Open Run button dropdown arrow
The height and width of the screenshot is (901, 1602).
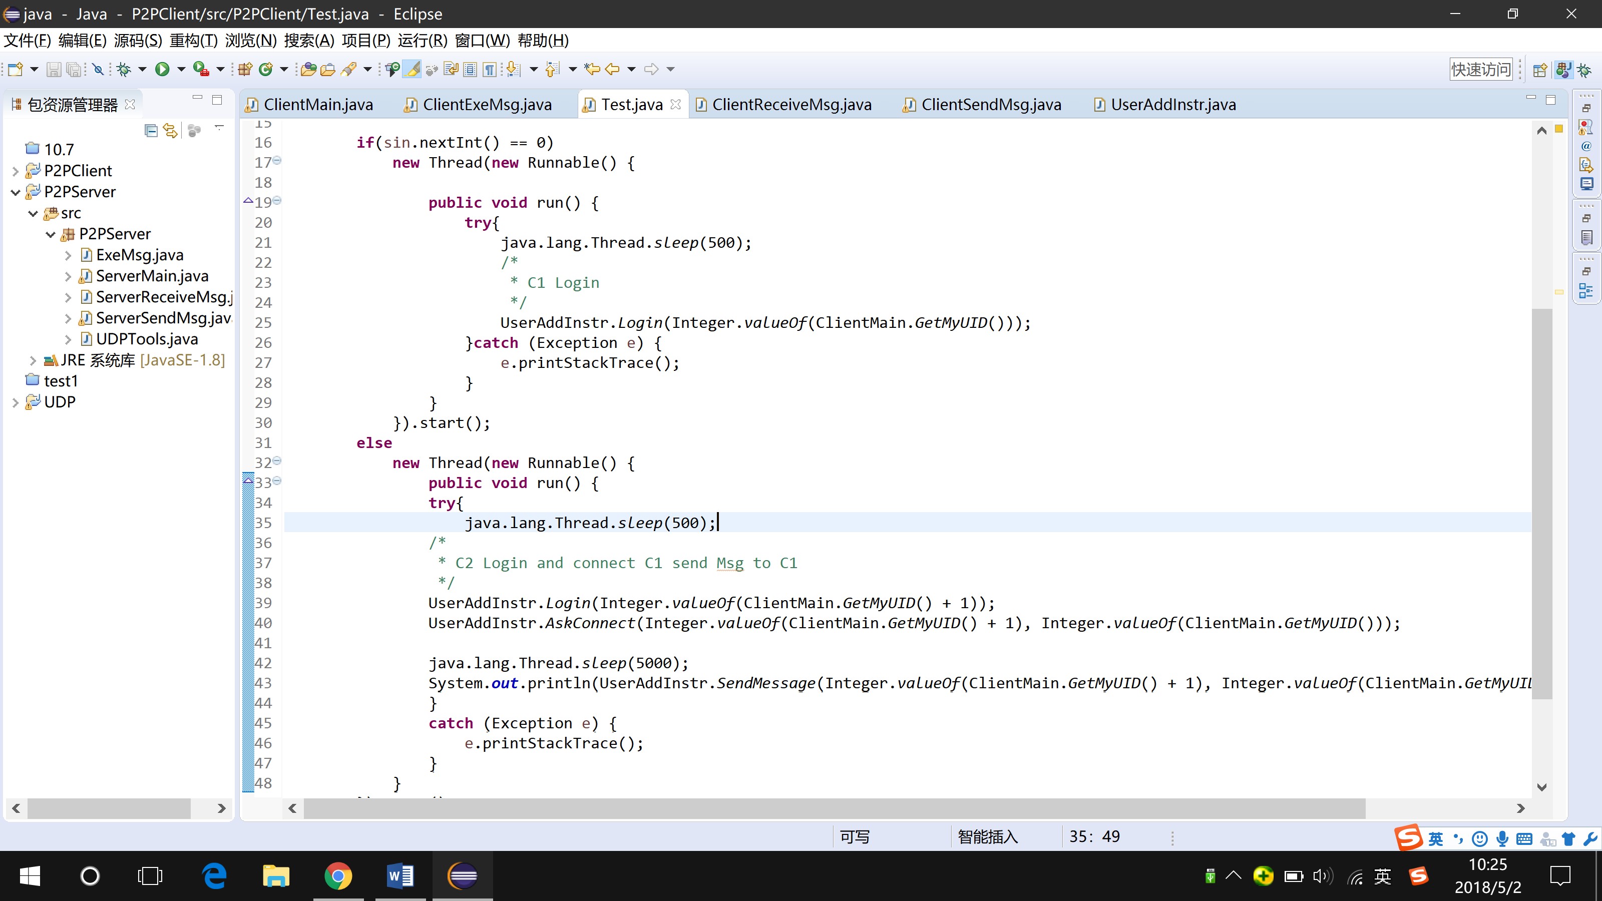(x=181, y=69)
